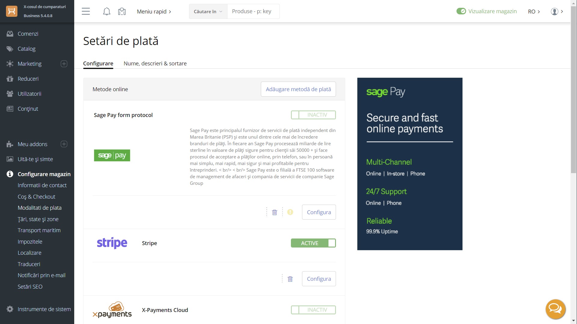Open Traduceri settings
The image size is (577, 324).
pos(29,264)
